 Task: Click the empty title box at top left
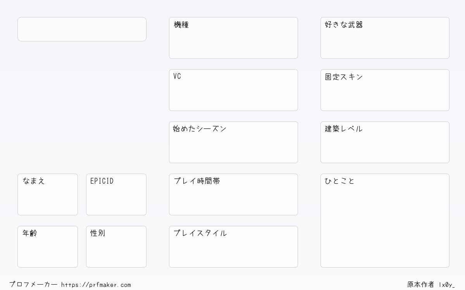tap(82, 29)
